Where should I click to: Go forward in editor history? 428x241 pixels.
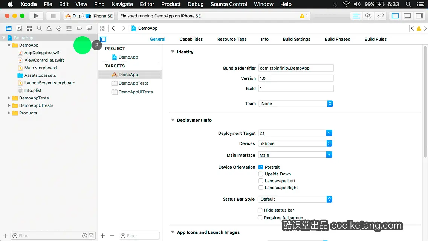[124, 28]
